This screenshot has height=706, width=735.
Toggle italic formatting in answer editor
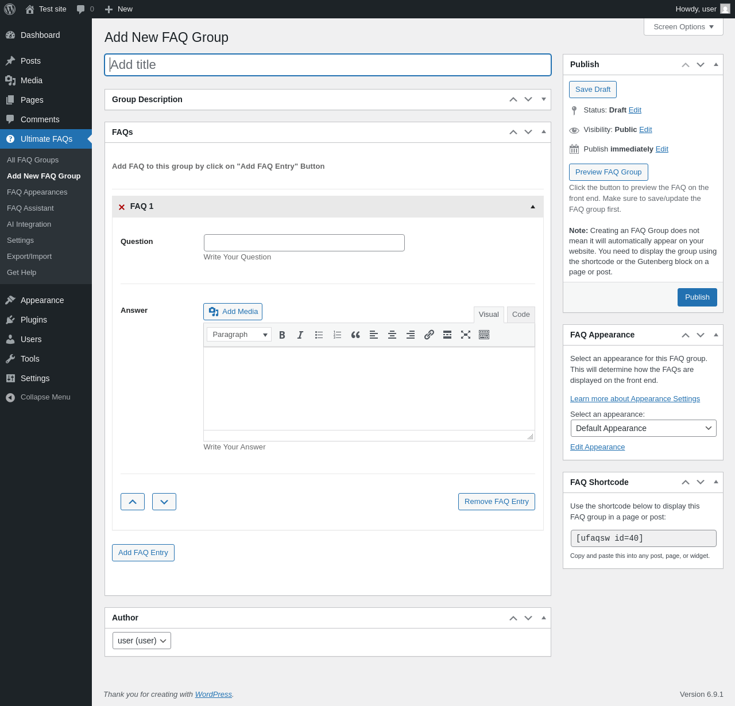tap(300, 335)
